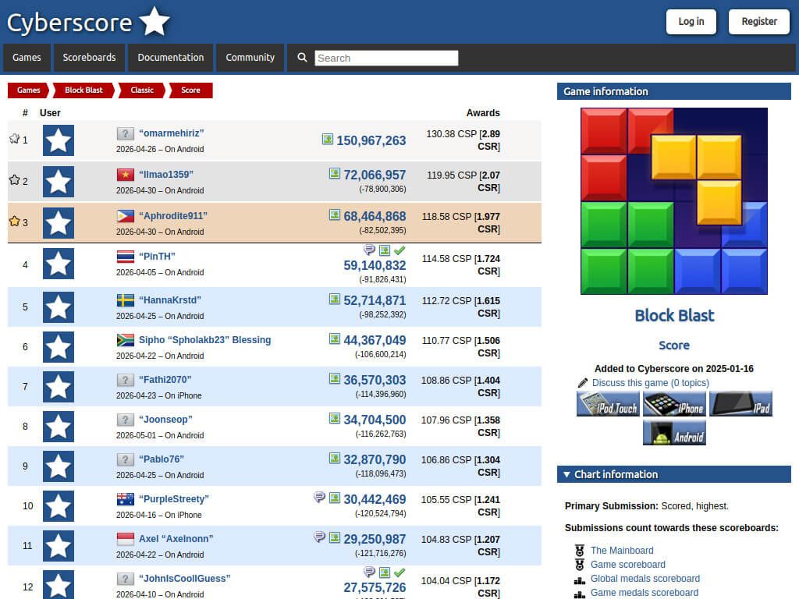Viewport: 799px width, 599px height.
Task: Open the Games menu
Action: tap(27, 58)
